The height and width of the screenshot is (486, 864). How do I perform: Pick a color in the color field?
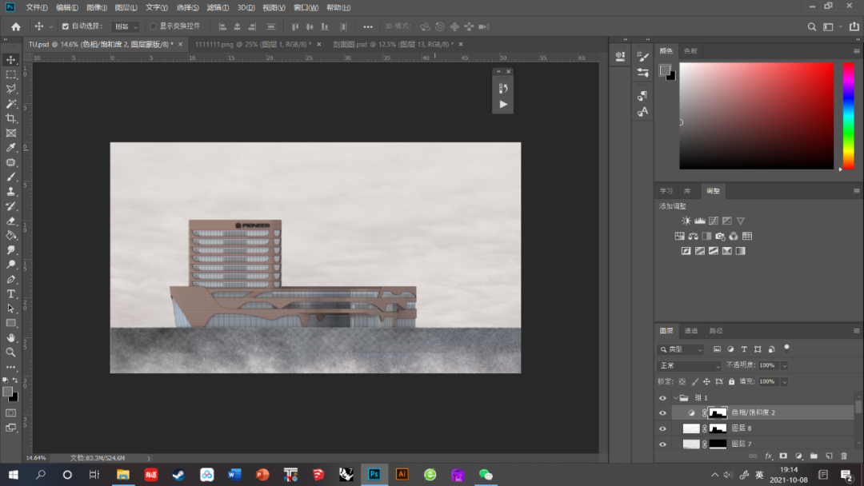(x=756, y=116)
